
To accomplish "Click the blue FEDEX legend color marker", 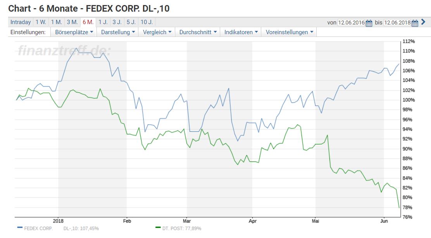I will (x=20, y=228).
